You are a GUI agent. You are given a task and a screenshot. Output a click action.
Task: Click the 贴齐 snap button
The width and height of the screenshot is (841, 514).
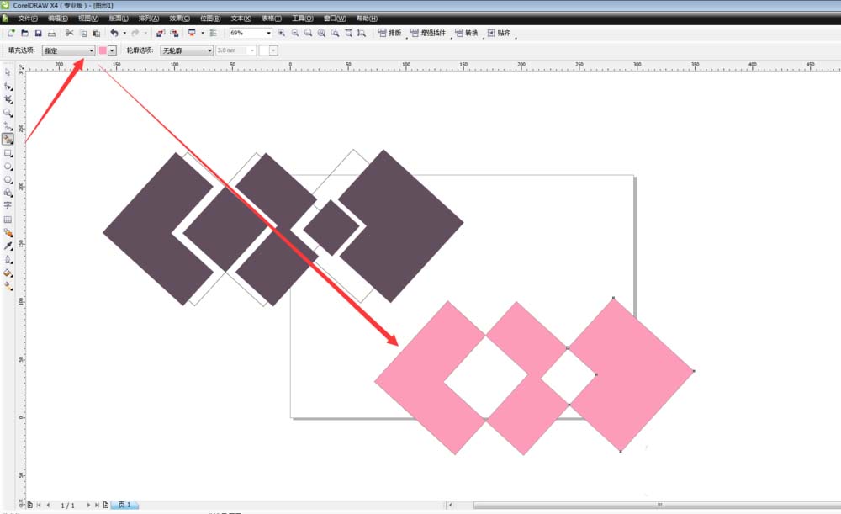pyautogui.click(x=499, y=33)
